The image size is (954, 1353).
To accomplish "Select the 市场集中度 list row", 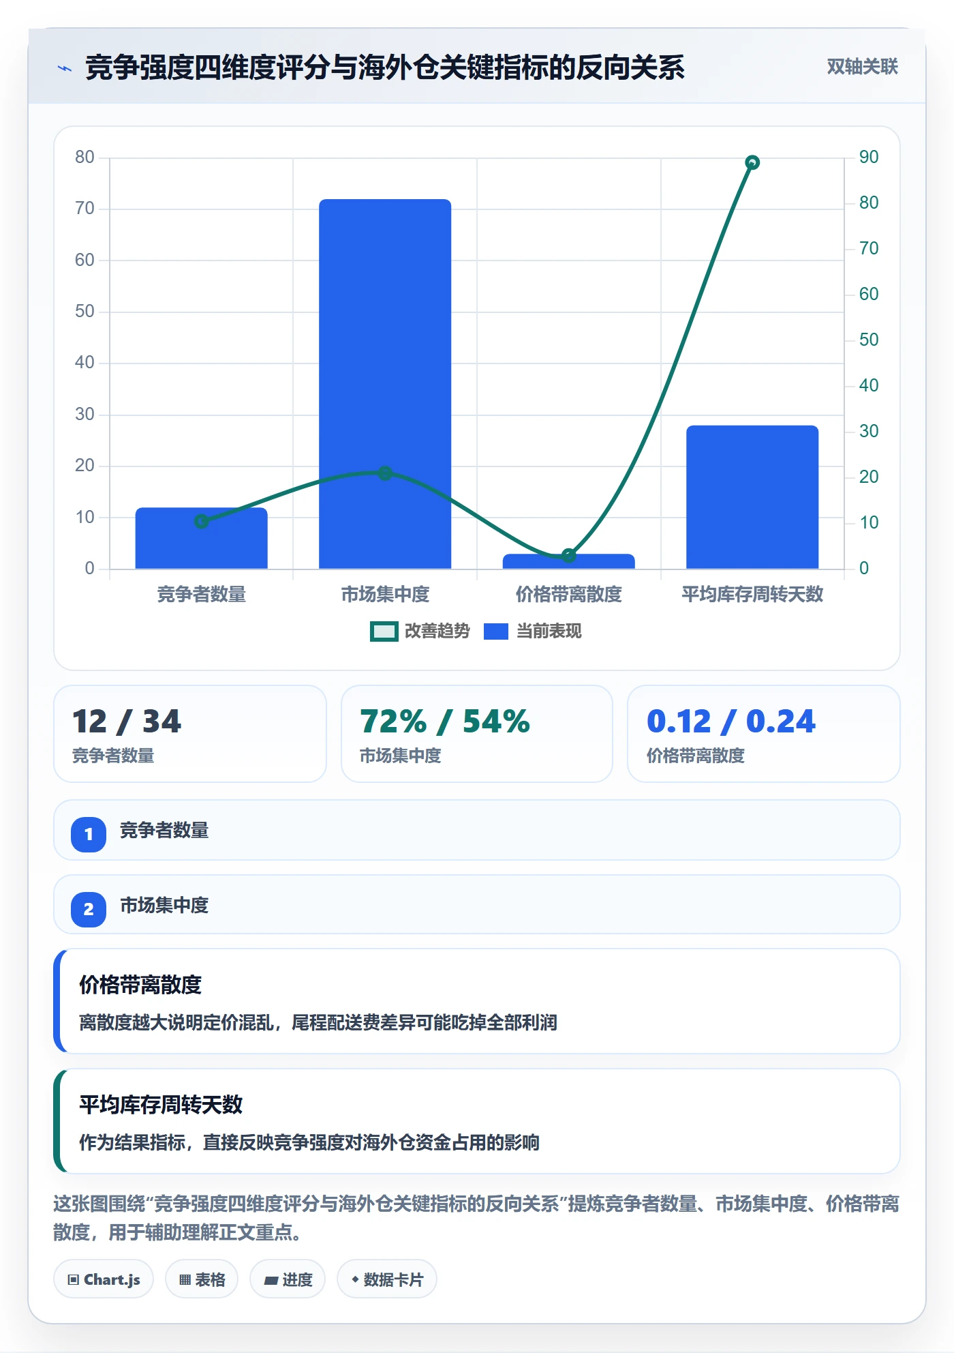I will [477, 905].
